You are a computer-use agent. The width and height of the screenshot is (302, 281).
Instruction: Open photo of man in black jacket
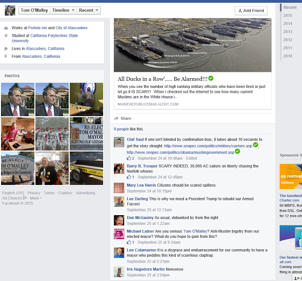[52, 168]
